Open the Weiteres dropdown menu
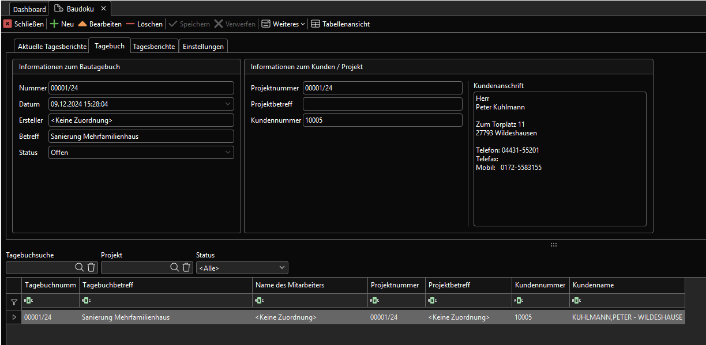The image size is (706, 345). coord(283,24)
